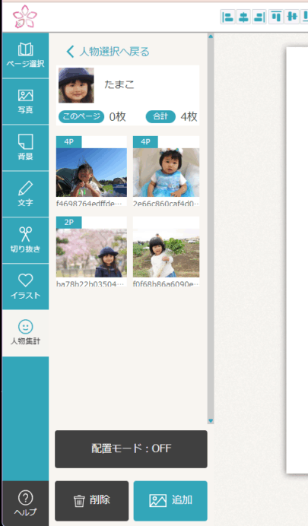Click the 削除 delete button
The height and width of the screenshot is (526, 308).
tap(91, 501)
